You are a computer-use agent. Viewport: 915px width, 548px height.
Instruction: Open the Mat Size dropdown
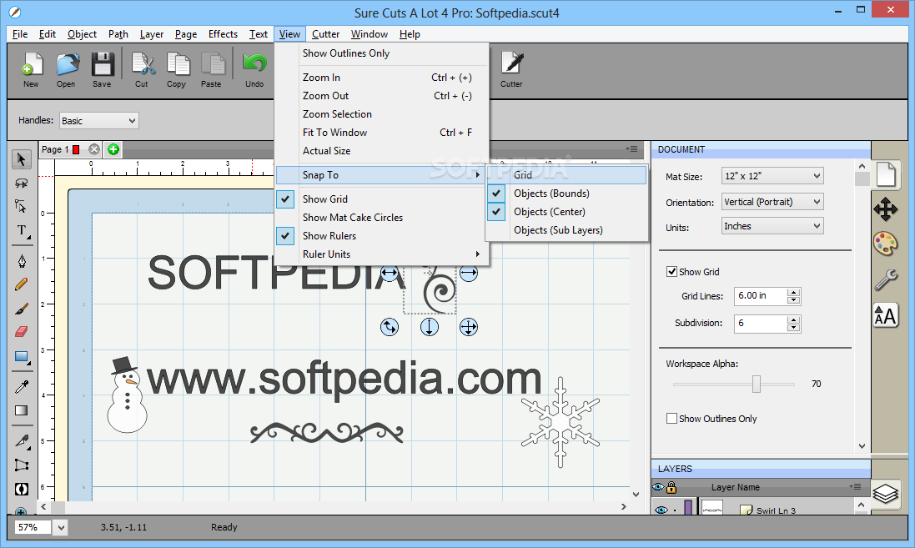pyautogui.click(x=772, y=176)
